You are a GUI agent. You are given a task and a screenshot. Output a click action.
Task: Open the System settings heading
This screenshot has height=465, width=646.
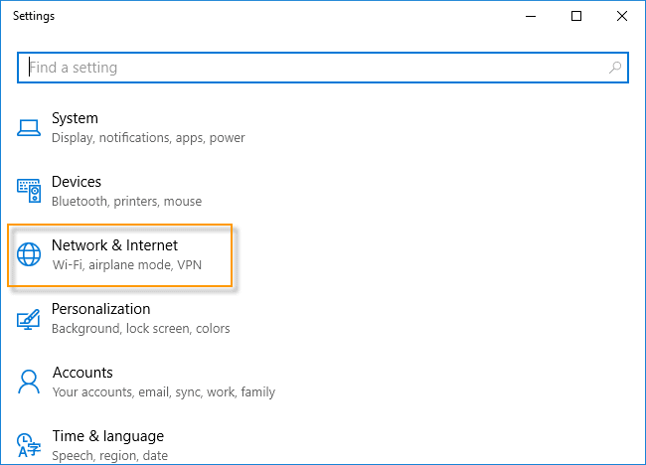pos(75,118)
